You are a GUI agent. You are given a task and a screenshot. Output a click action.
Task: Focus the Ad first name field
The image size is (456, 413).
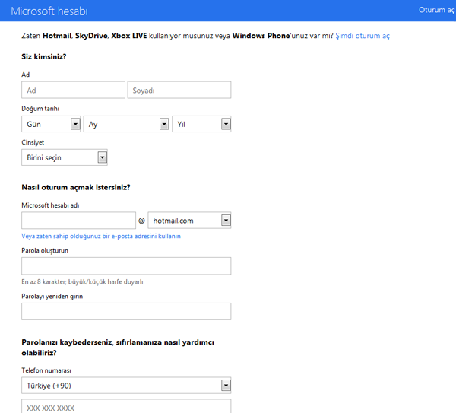(x=73, y=90)
